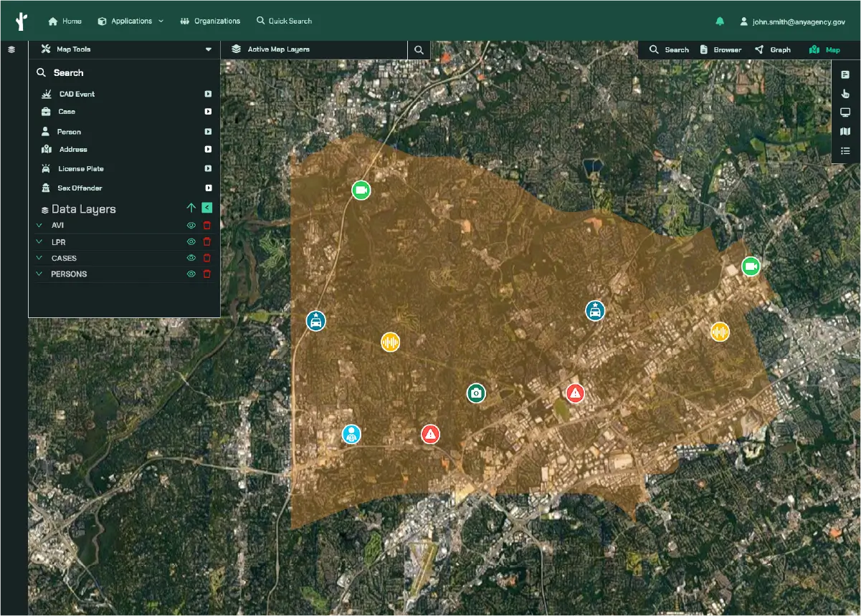The width and height of the screenshot is (861, 616).
Task: Open the Person search tool
Action: (x=44, y=131)
